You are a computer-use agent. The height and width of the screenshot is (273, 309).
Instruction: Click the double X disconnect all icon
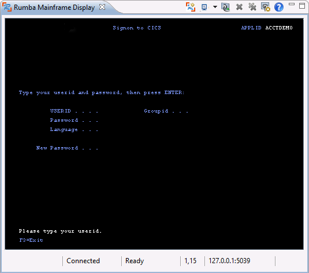tap(252, 7)
